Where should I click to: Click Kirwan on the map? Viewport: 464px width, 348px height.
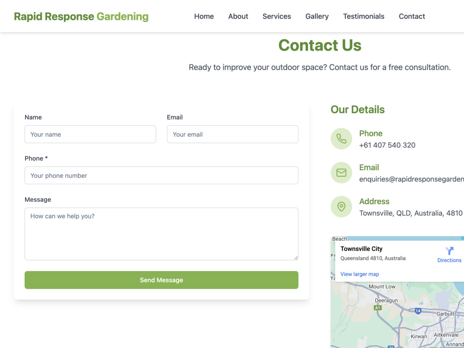point(419,336)
